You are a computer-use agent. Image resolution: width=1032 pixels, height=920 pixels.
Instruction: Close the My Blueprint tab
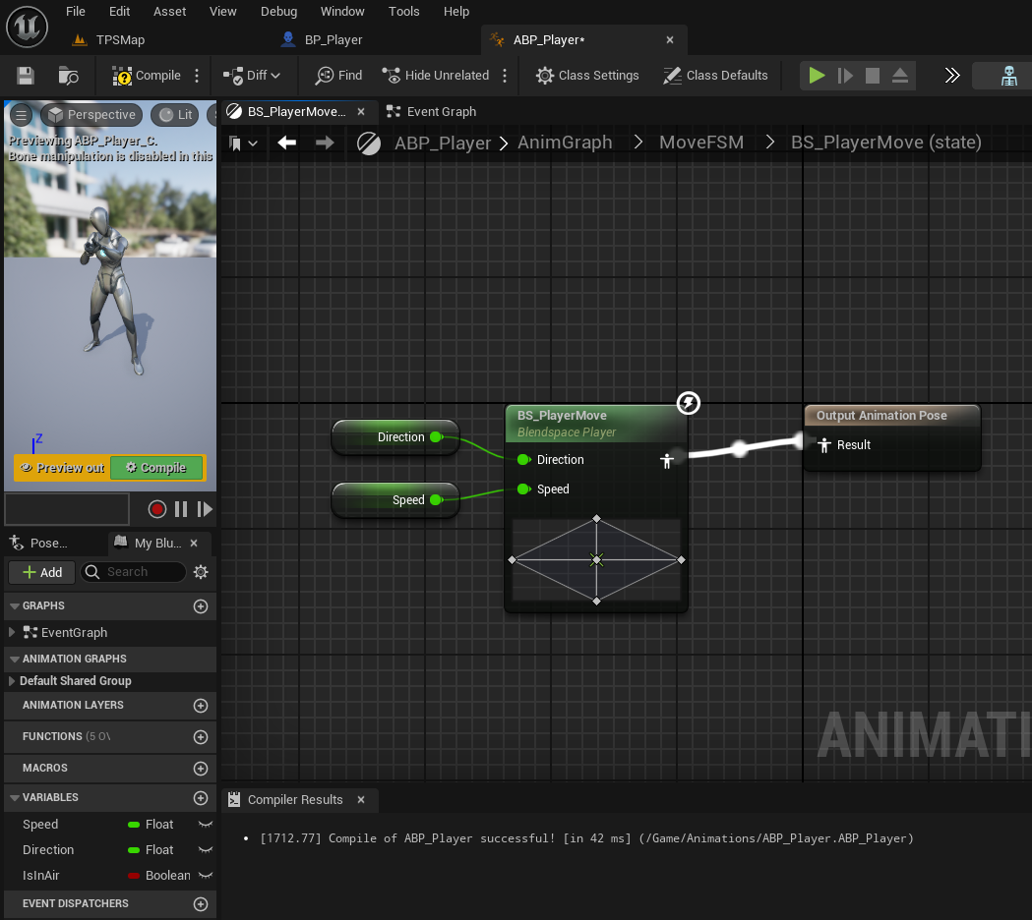pos(194,544)
